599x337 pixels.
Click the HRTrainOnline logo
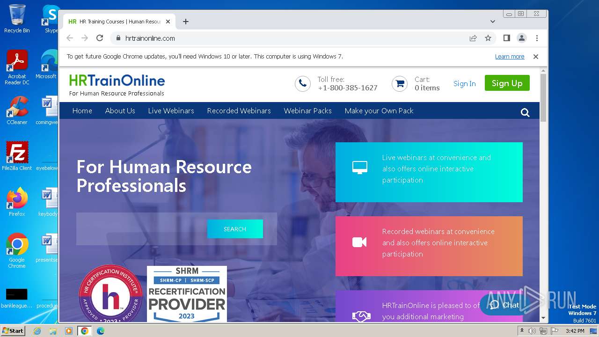117,85
